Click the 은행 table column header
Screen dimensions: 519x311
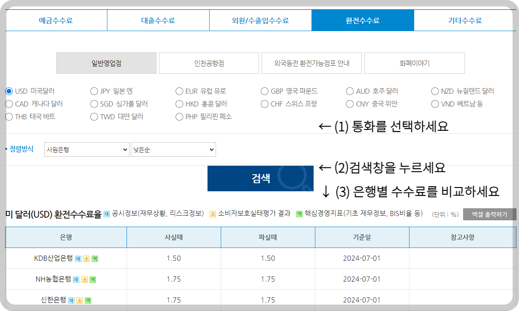point(65,237)
